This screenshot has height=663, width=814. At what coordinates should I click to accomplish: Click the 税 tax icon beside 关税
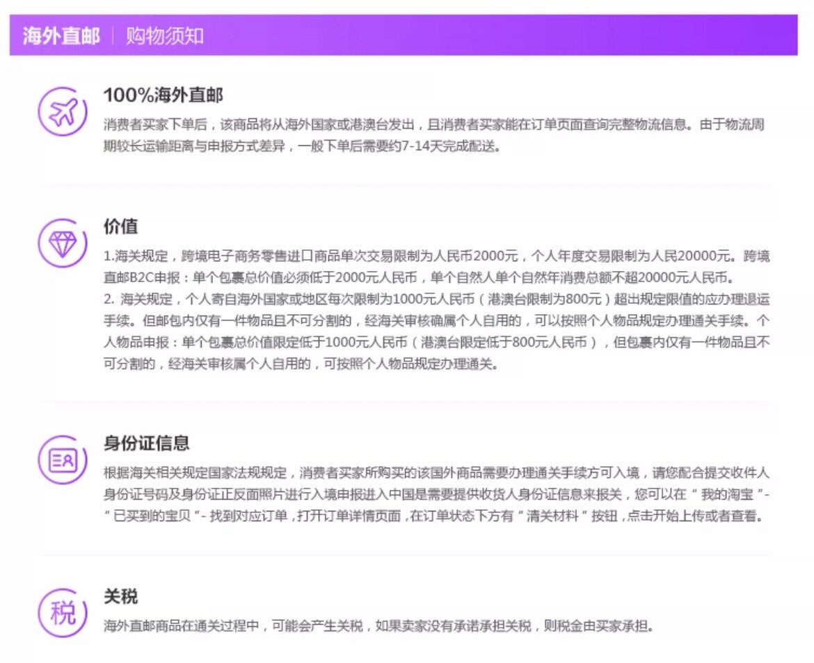(63, 613)
